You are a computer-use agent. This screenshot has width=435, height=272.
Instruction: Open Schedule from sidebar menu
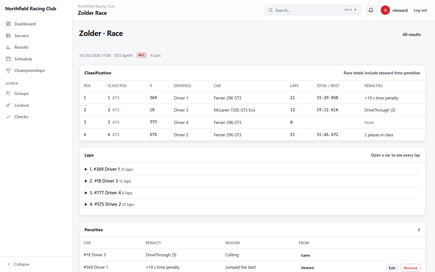23,59
